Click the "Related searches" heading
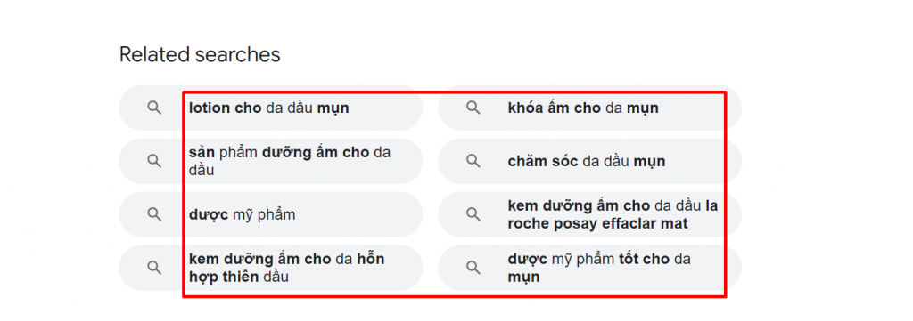This screenshot has height=321, width=913. tap(200, 55)
